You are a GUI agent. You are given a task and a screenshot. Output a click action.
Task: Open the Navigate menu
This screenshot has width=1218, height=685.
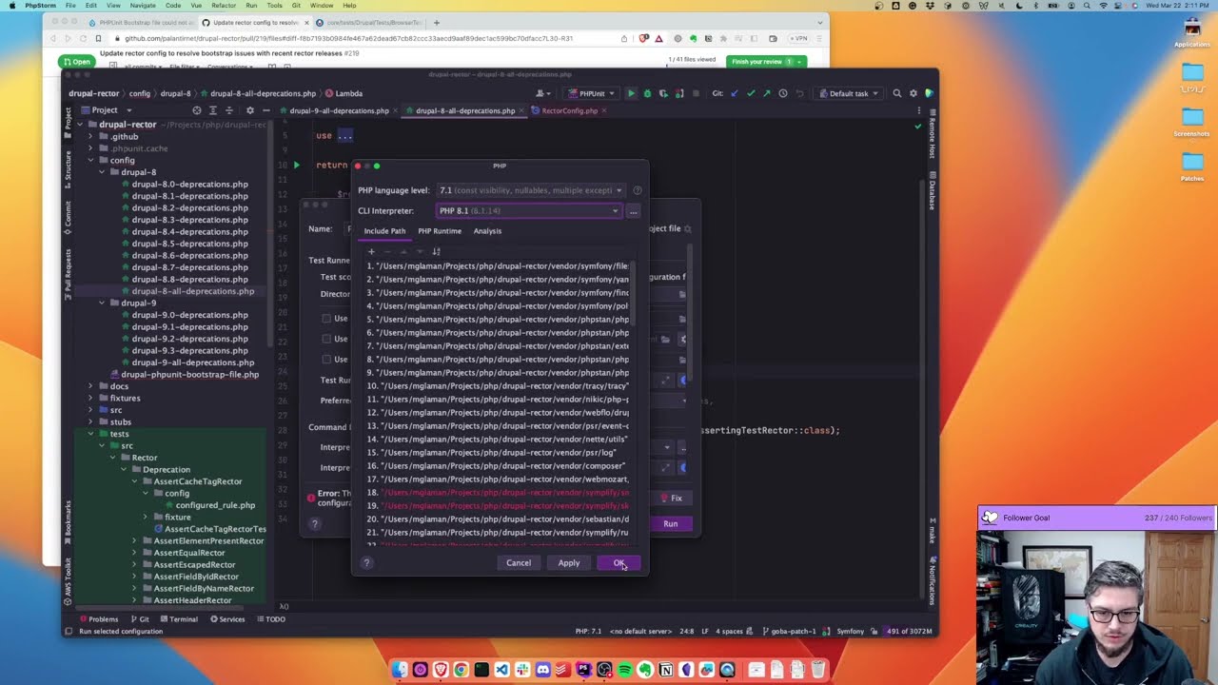click(143, 6)
